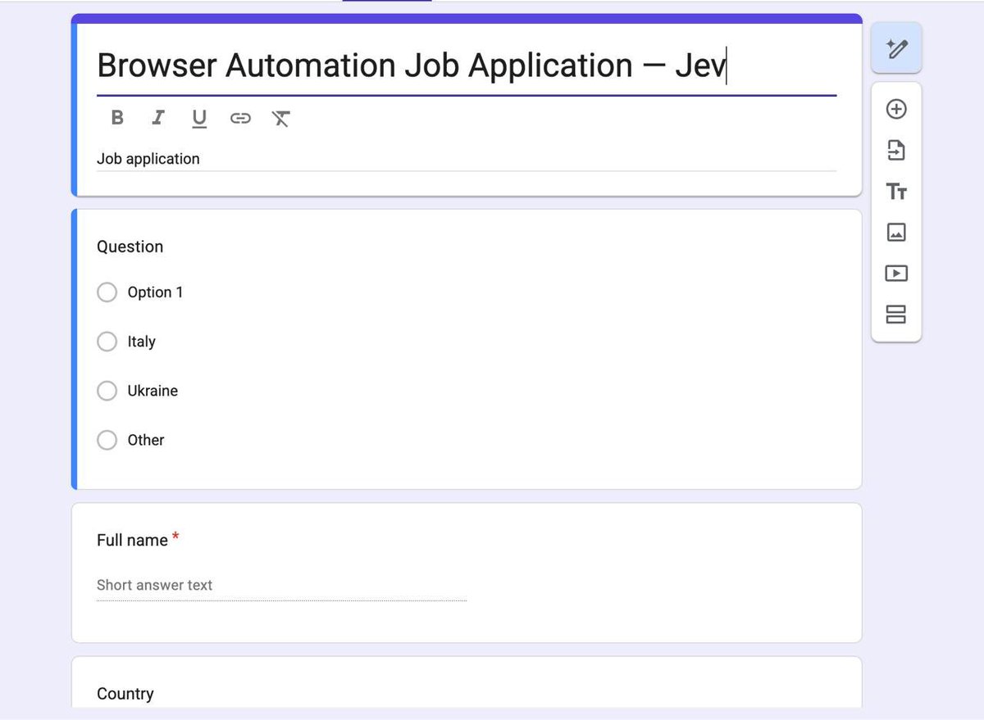Screen dimensions: 984x720
Task: Add an image using the image icon
Action: click(896, 233)
